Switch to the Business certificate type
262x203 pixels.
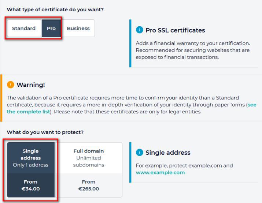tap(78, 29)
